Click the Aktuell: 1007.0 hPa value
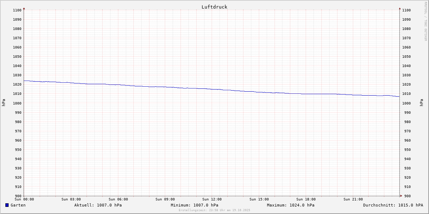Screen dimensions: 429x214 (x=98, y=205)
